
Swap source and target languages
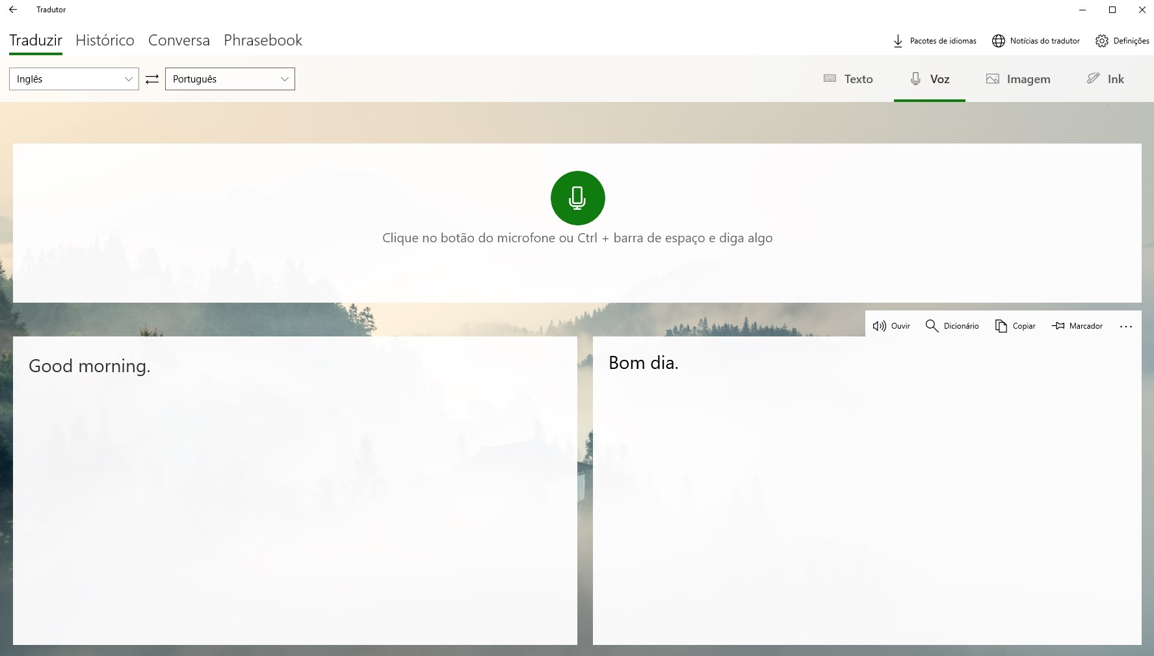click(152, 79)
